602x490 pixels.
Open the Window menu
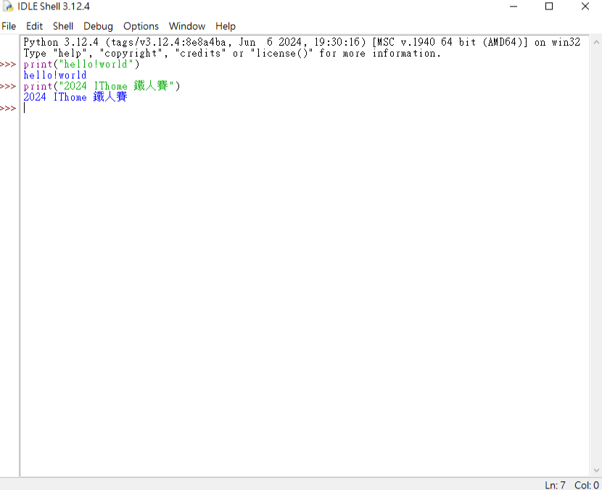[x=187, y=26]
